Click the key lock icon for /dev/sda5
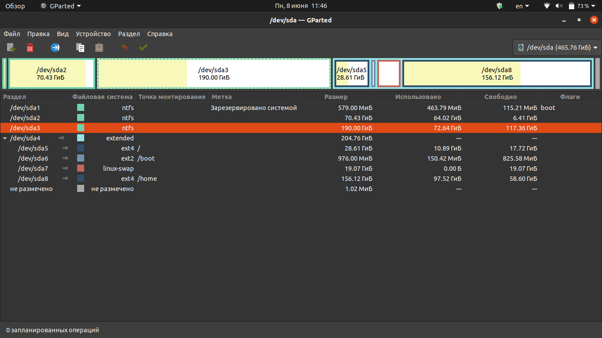Image resolution: width=602 pixels, height=338 pixels. click(x=65, y=148)
